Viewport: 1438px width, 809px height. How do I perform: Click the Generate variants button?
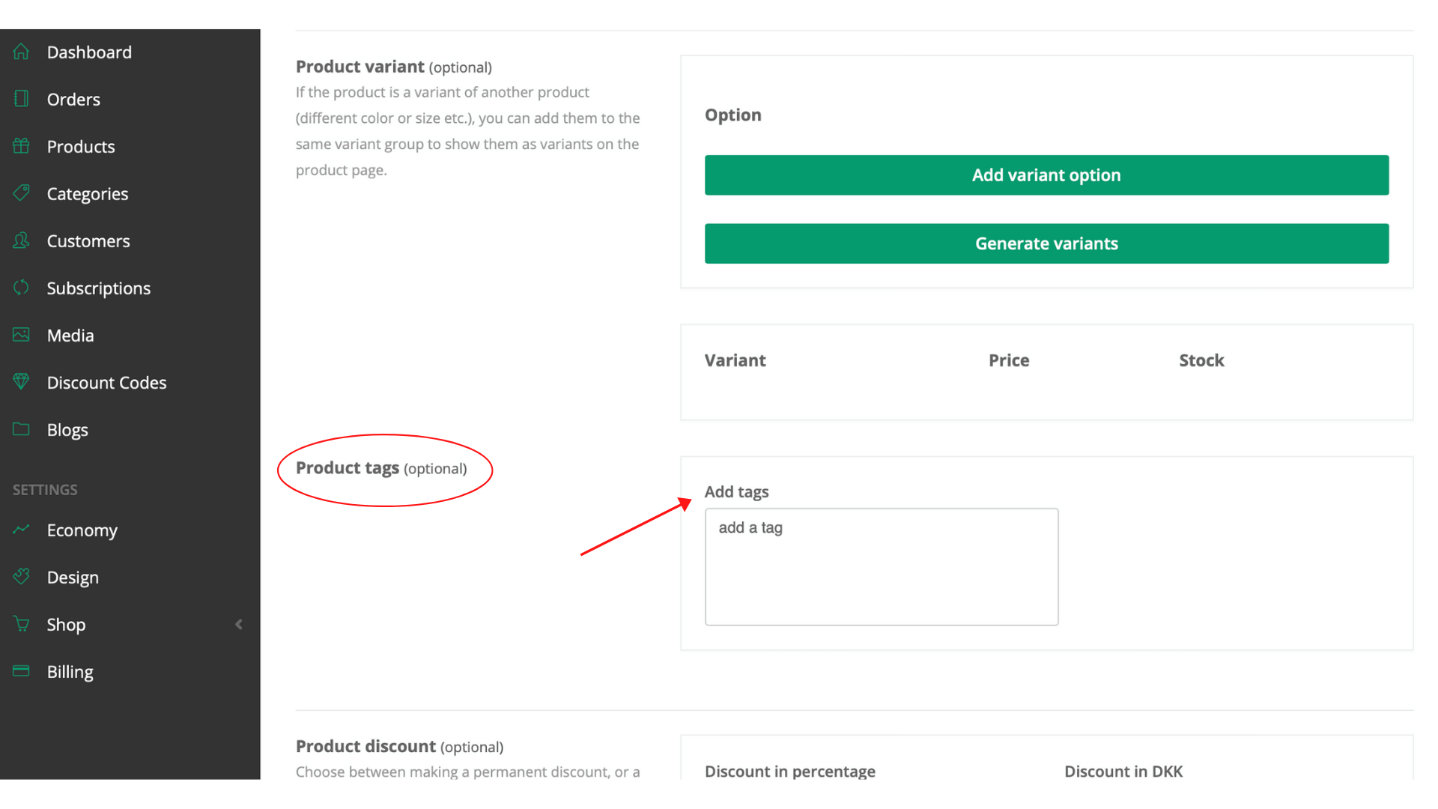click(x=1046, y=243)
